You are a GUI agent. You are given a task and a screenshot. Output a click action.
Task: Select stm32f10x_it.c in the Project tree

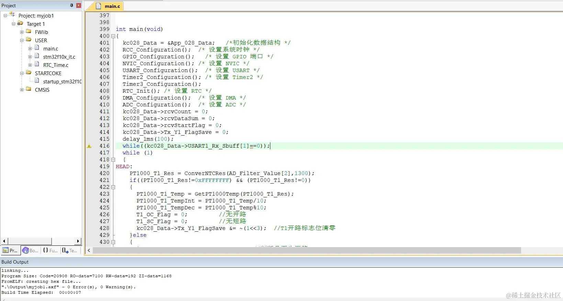[x=59, y=57]
